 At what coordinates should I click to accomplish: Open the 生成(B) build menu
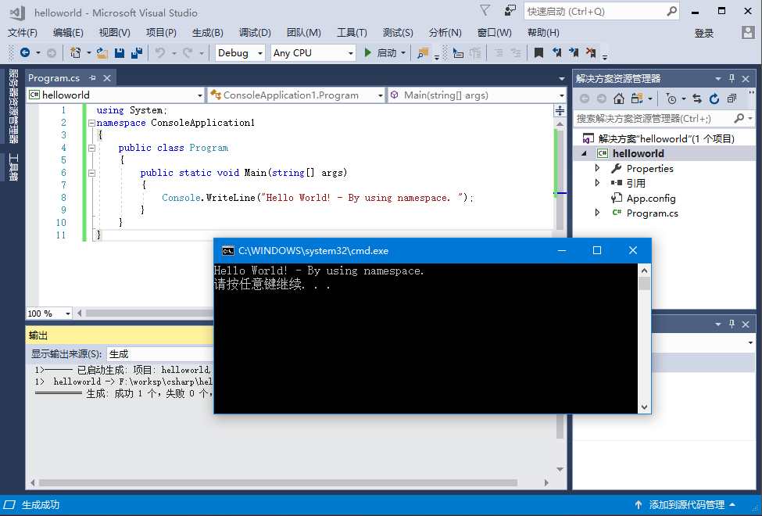207,33
